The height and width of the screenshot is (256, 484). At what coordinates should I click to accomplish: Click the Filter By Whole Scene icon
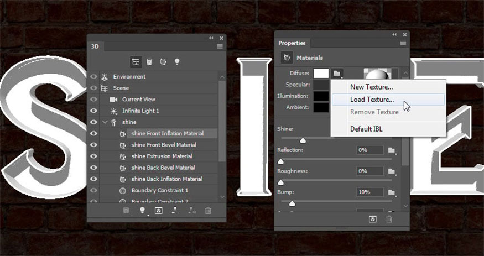pos(136,61)
